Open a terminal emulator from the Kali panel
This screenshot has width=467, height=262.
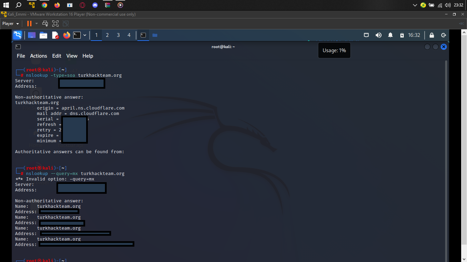(77, 35)
